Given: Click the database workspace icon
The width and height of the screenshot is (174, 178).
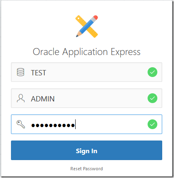Looking at the screenshot, I should tap(21, 72).
